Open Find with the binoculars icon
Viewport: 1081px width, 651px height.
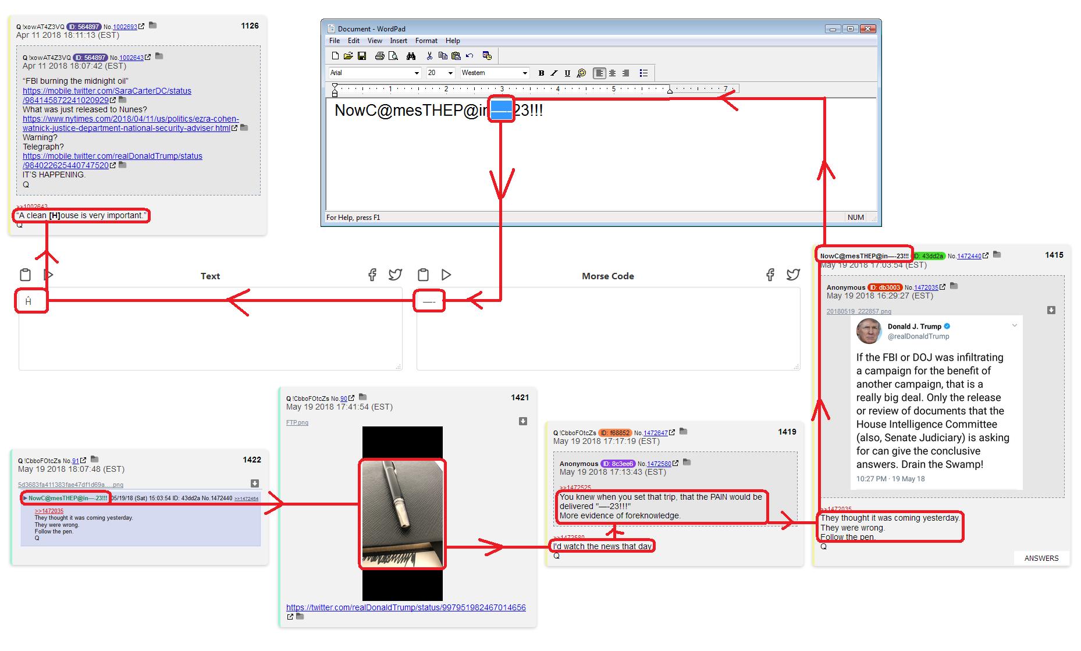coord(411,56)
